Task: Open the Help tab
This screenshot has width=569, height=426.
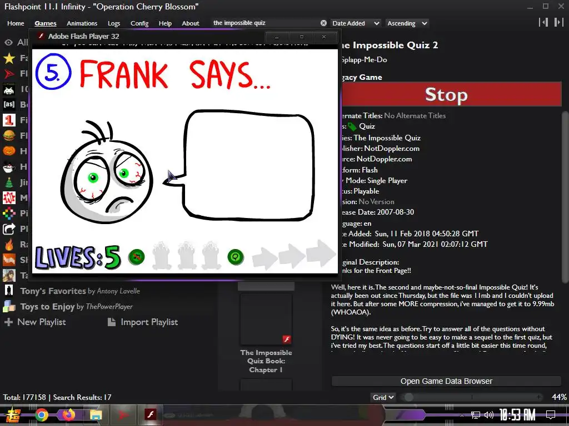Action: click(165, 23)
